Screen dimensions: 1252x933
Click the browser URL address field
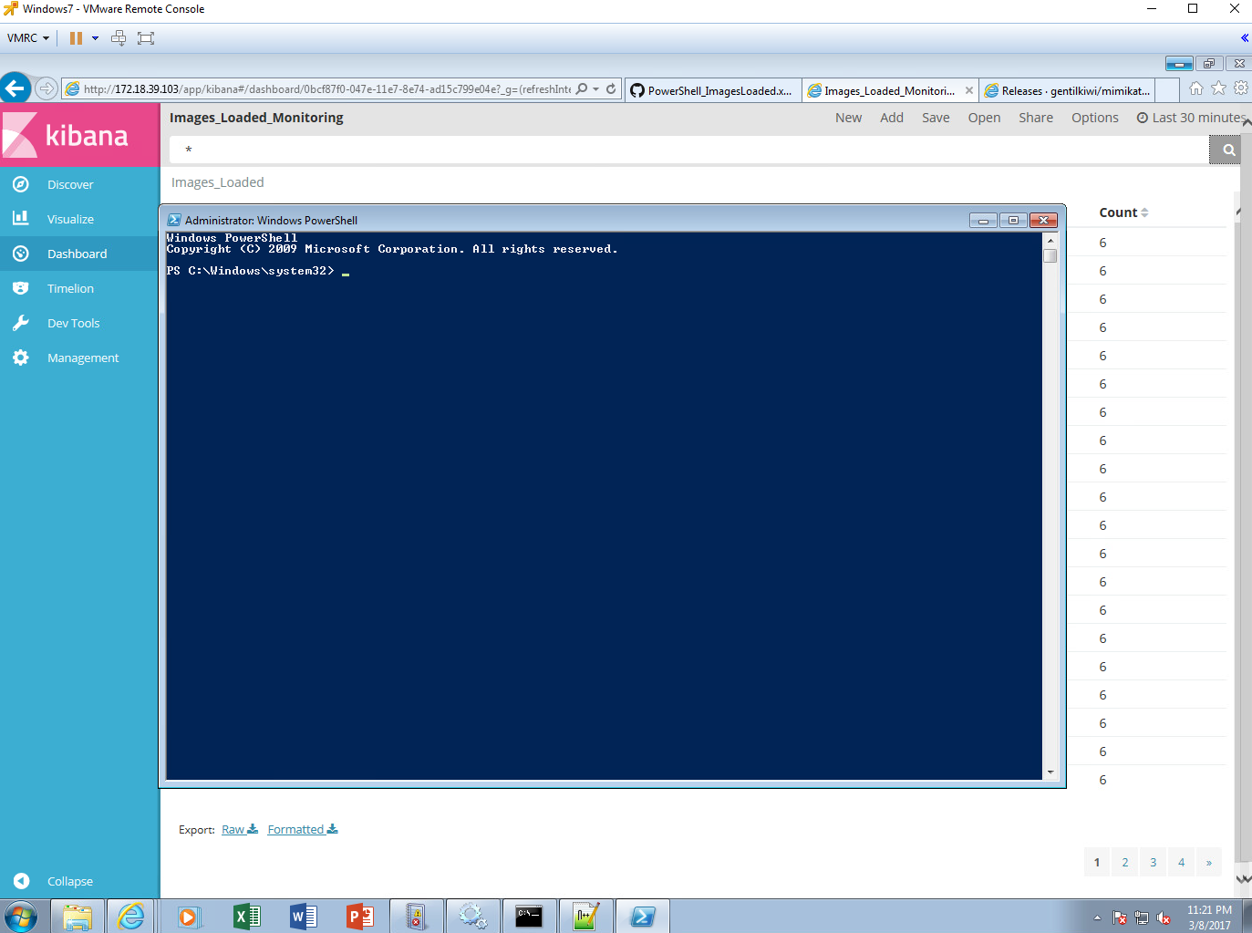327,89
